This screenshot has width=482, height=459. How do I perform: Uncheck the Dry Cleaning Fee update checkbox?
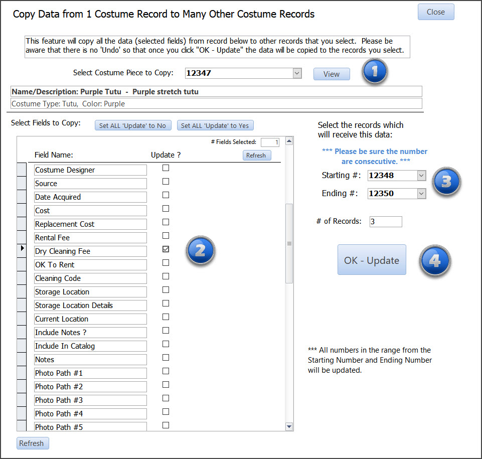(x=166, y=249)
